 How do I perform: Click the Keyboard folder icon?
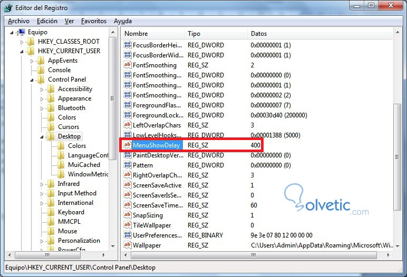[x=51, y=212]
